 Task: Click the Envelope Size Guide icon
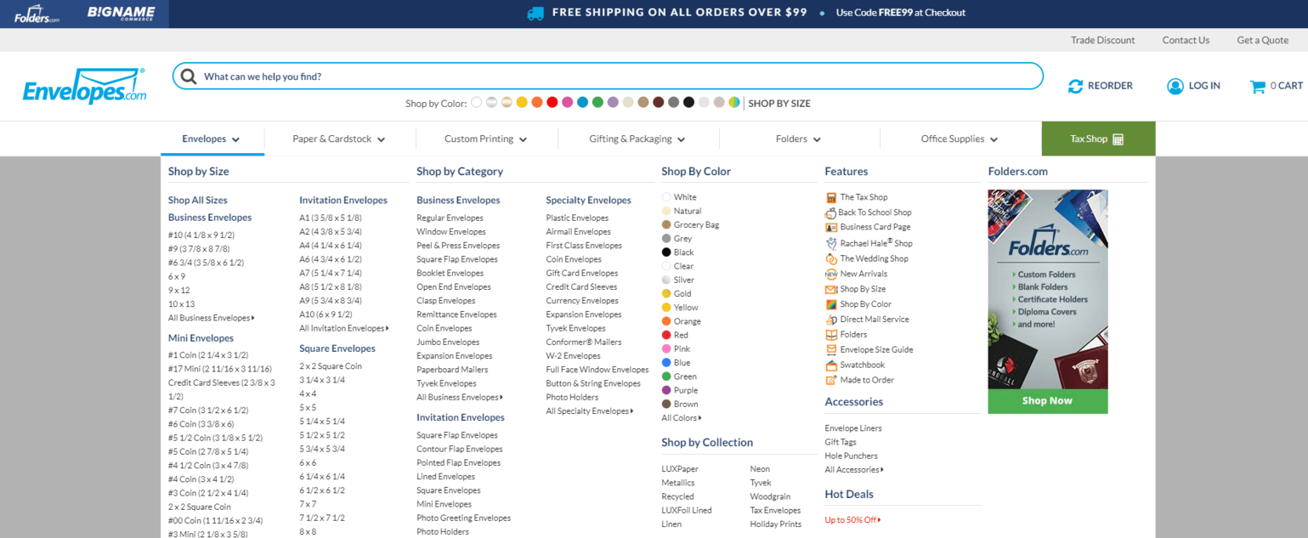[x=831, y=349]
